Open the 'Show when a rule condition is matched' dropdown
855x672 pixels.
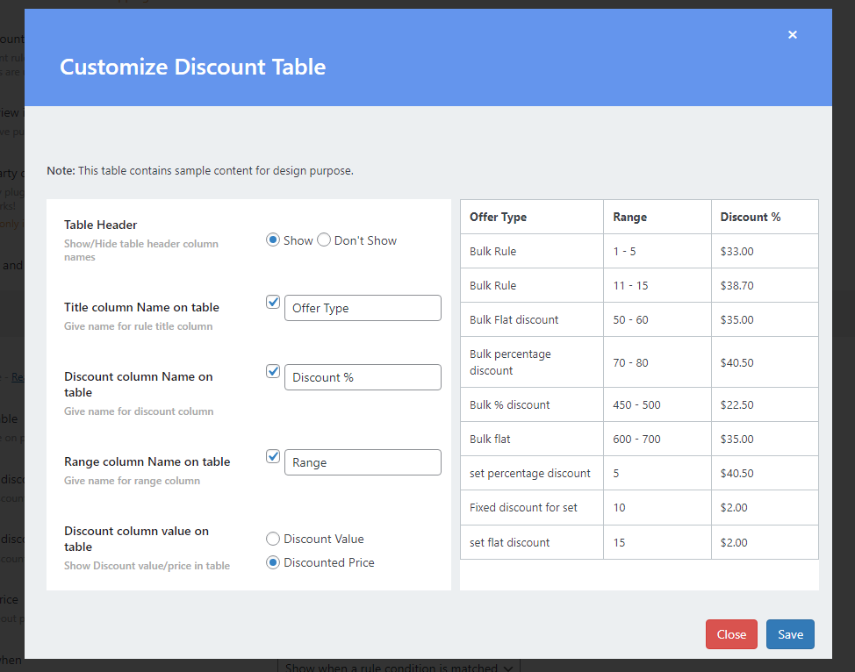pos(399,666)
